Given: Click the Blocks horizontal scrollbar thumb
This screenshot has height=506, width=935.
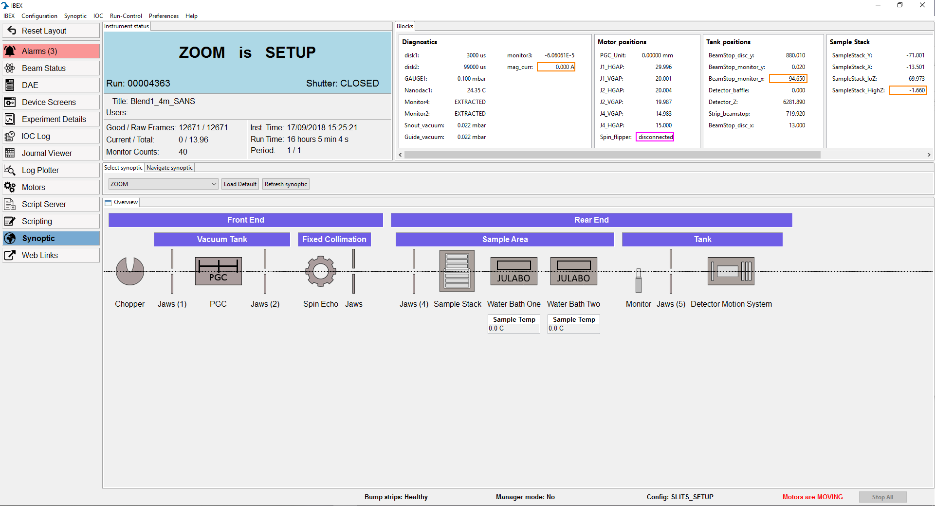Looking at the screenshot, I should tap(612, 155).
